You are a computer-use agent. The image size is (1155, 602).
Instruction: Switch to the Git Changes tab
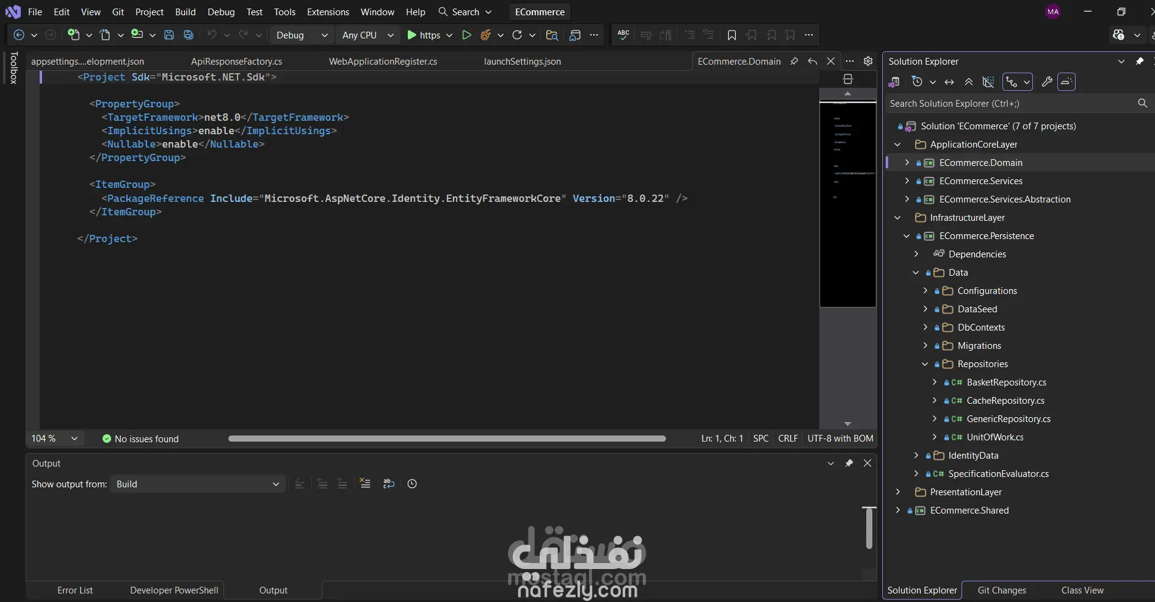[x=1002, y=590]
